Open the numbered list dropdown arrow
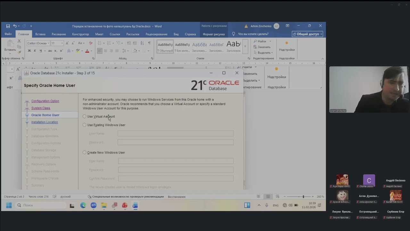The image size is (410, 231). pyautogui.click(x=113, y=43)
